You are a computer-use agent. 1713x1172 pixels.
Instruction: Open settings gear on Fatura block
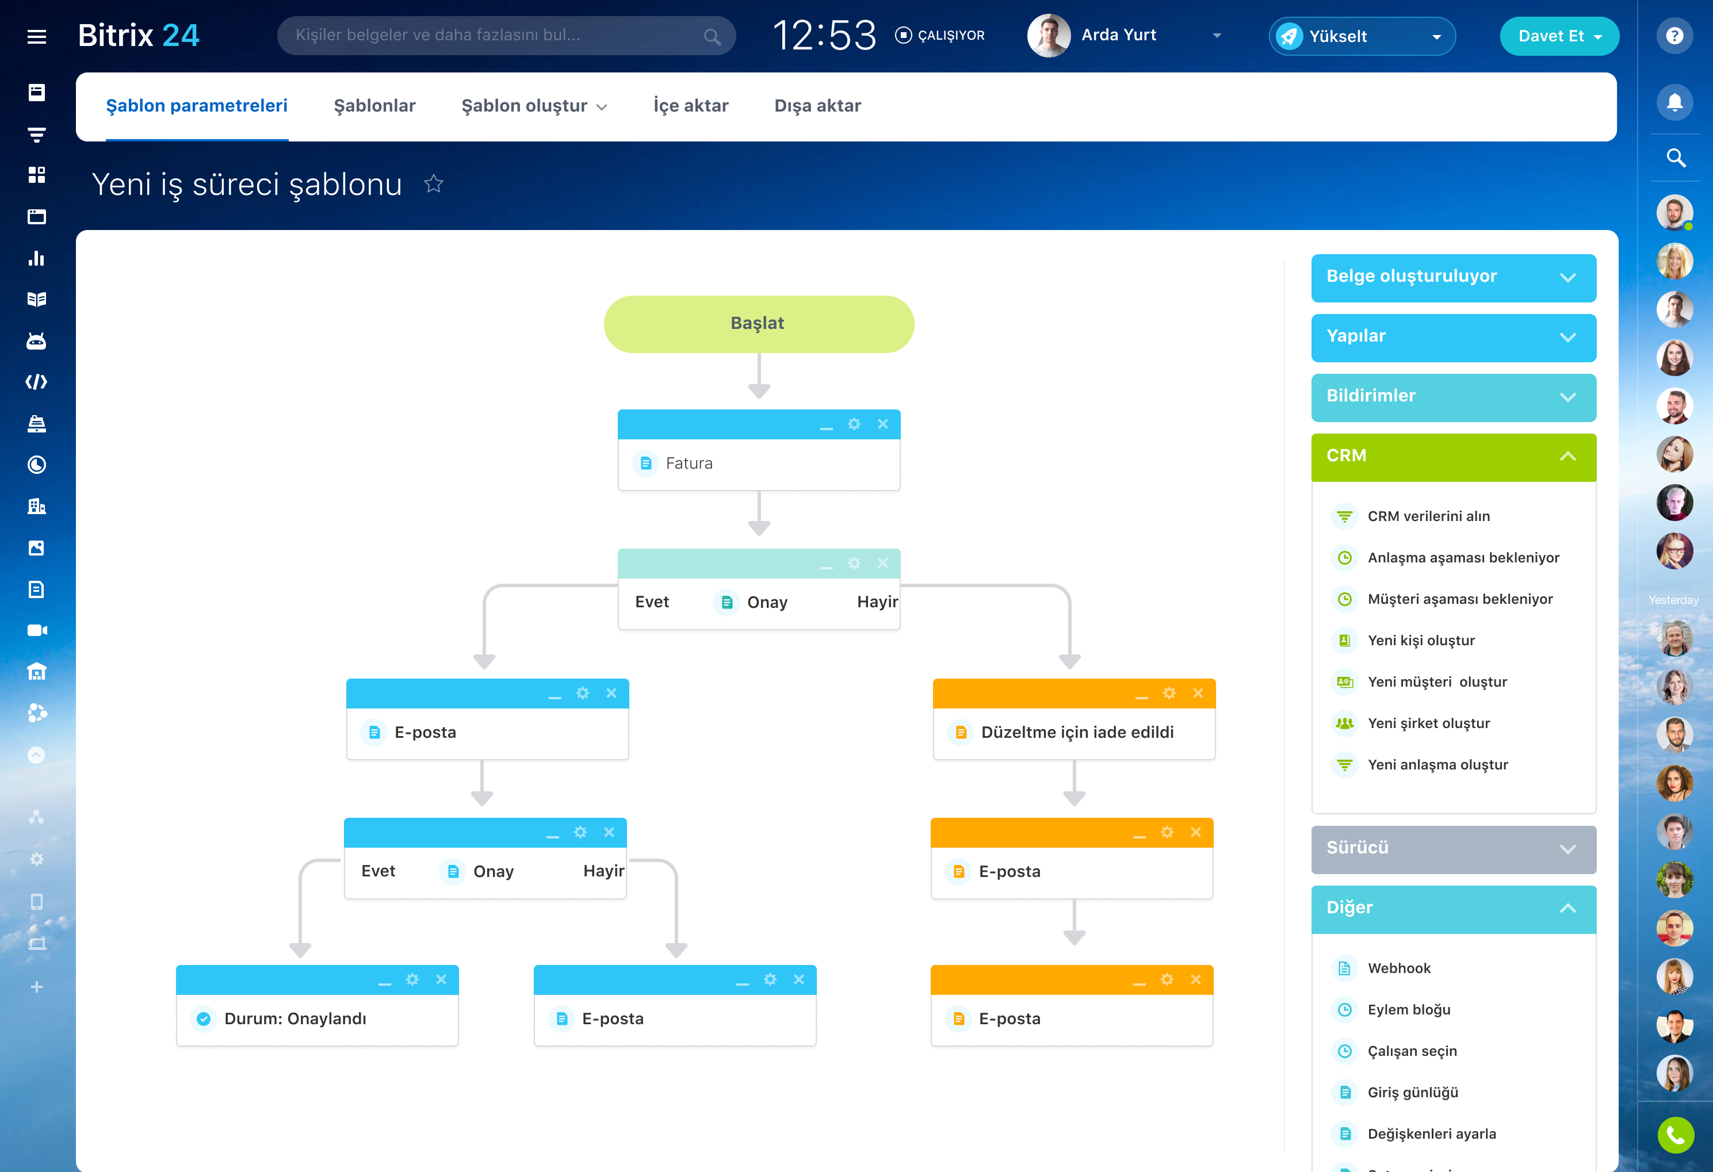[x=854, y=424]
